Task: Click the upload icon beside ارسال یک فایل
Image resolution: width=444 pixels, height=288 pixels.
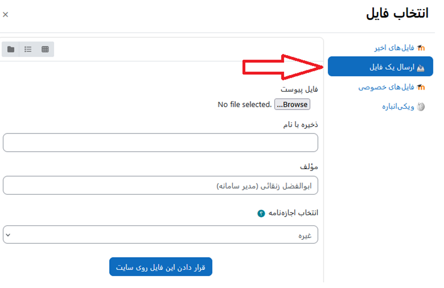Action: click(x=421, y=68)
